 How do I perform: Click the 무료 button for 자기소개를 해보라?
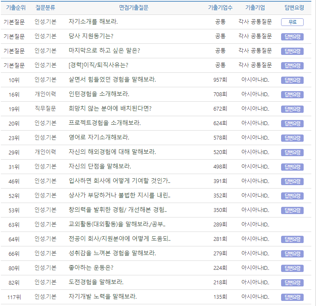point(292,22)
